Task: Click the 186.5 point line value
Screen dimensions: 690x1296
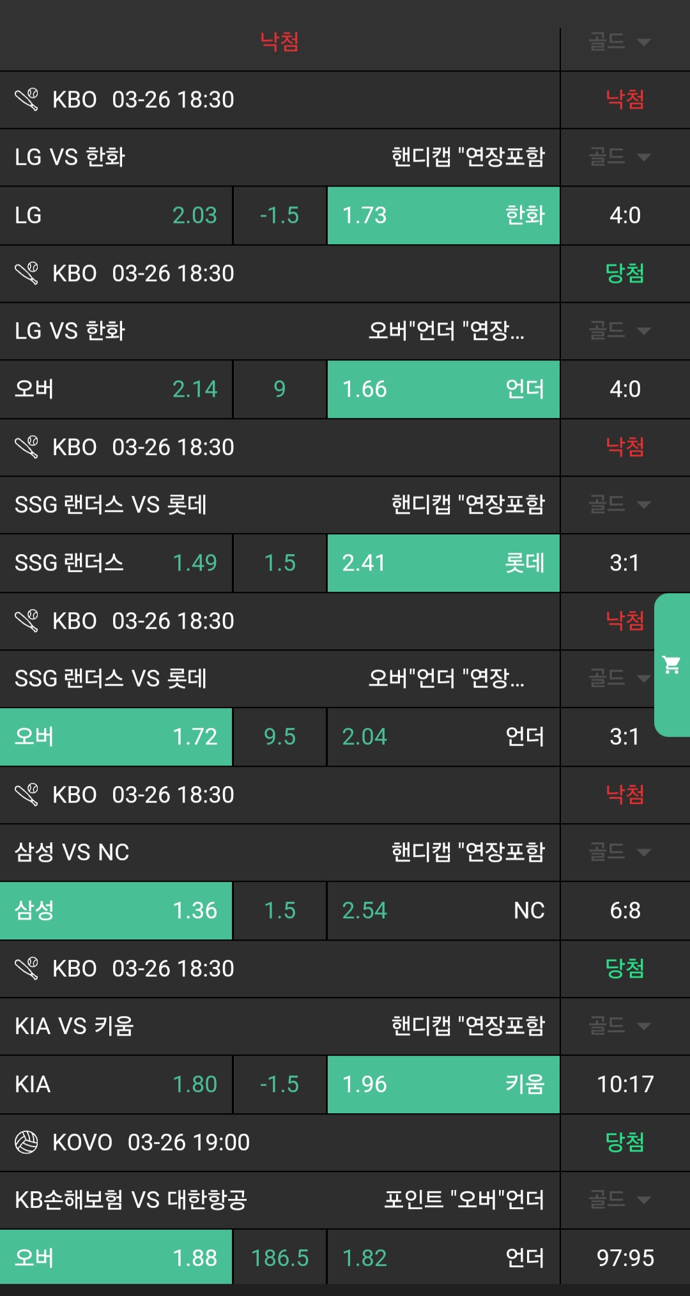Action: 280,1258
